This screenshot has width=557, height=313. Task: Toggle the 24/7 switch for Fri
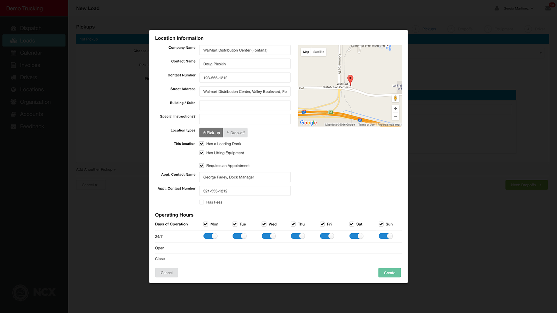327,236
